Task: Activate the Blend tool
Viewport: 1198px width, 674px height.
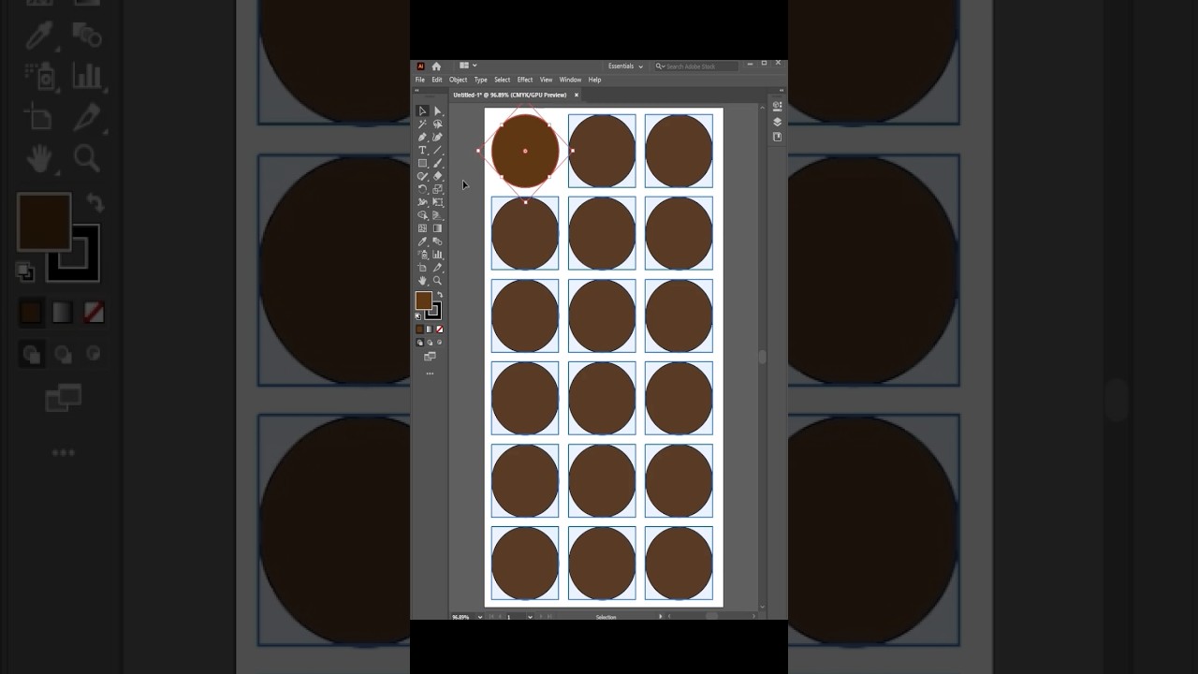Action: (437, 242)
